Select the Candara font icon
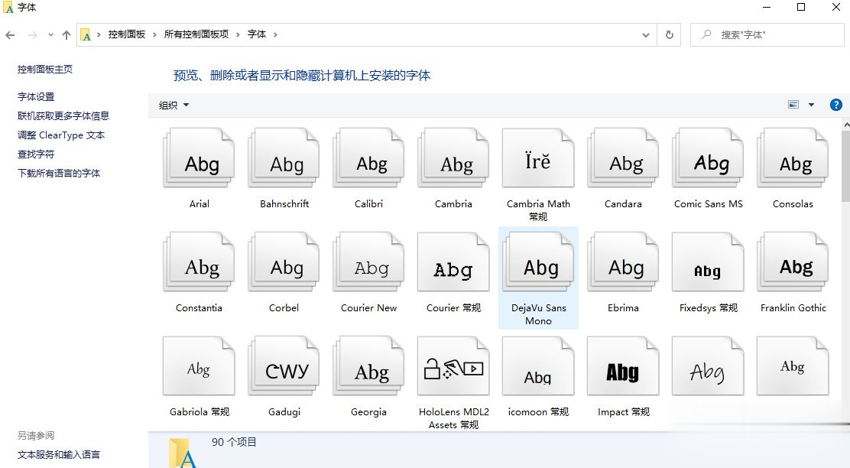850x468 pixels. coord(624,158)
